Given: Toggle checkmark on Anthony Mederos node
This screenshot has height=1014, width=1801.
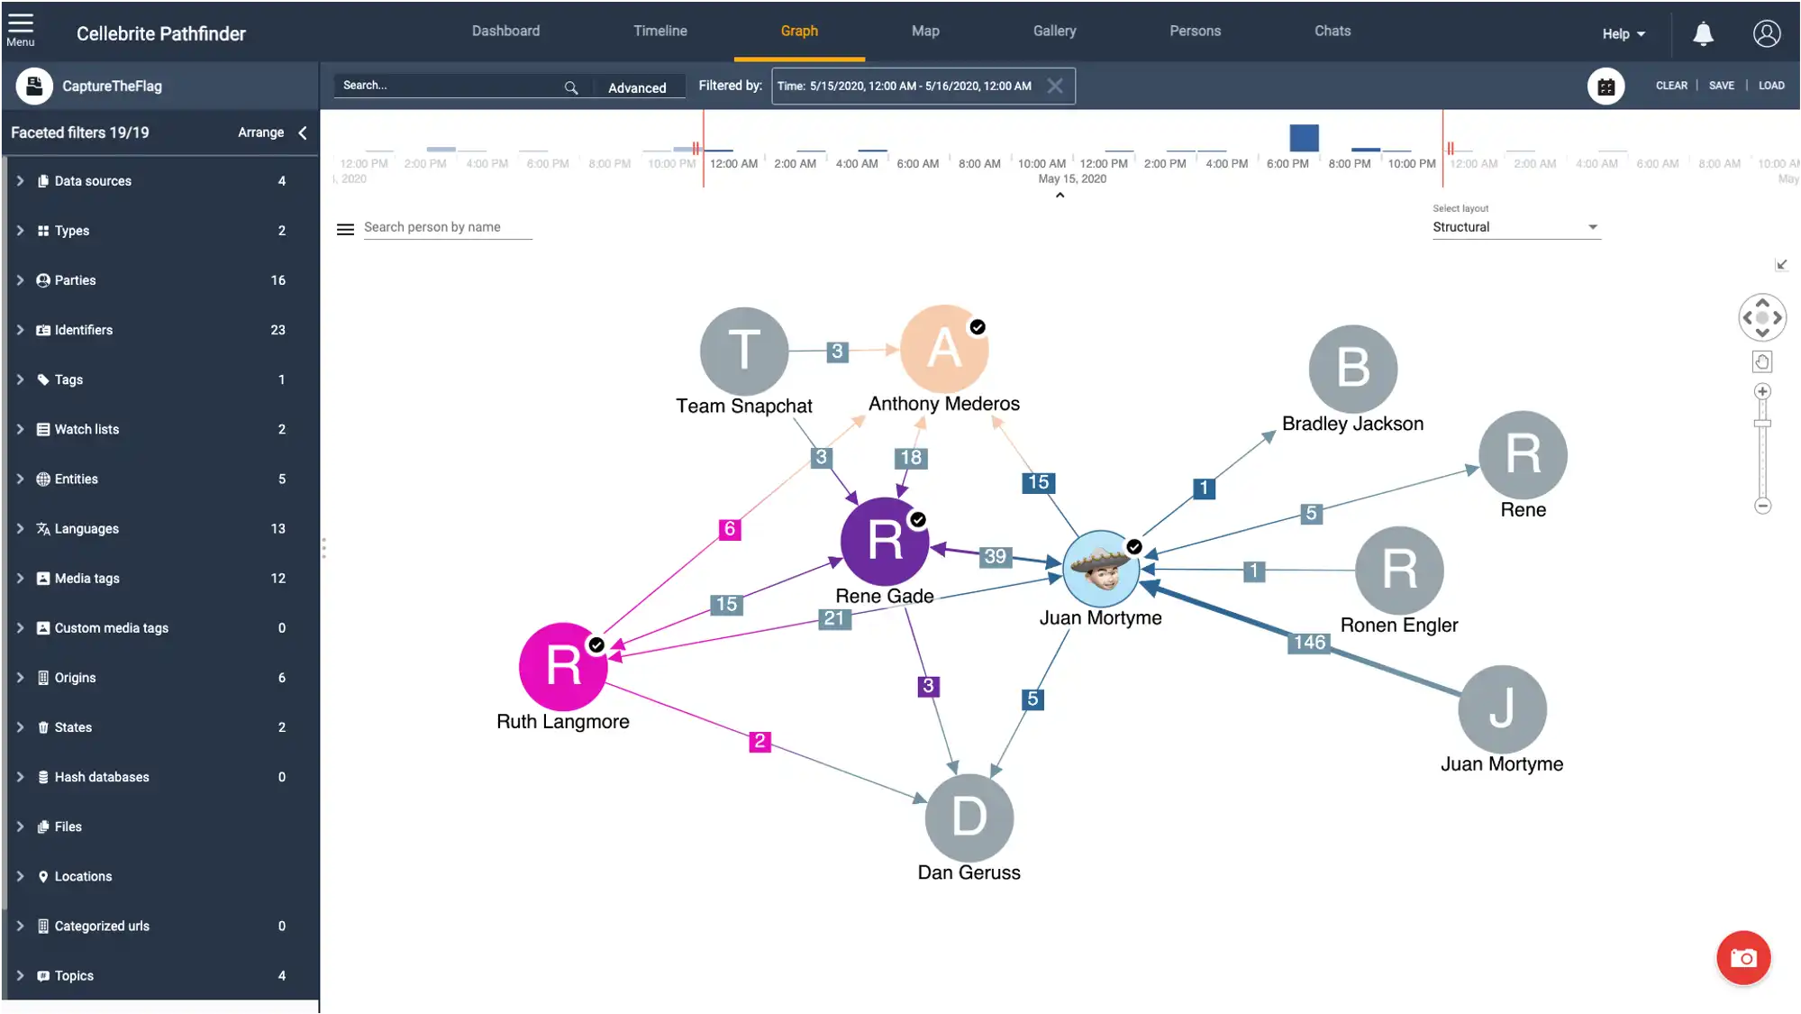Looking at the screenshot, I should click(978, 327).
